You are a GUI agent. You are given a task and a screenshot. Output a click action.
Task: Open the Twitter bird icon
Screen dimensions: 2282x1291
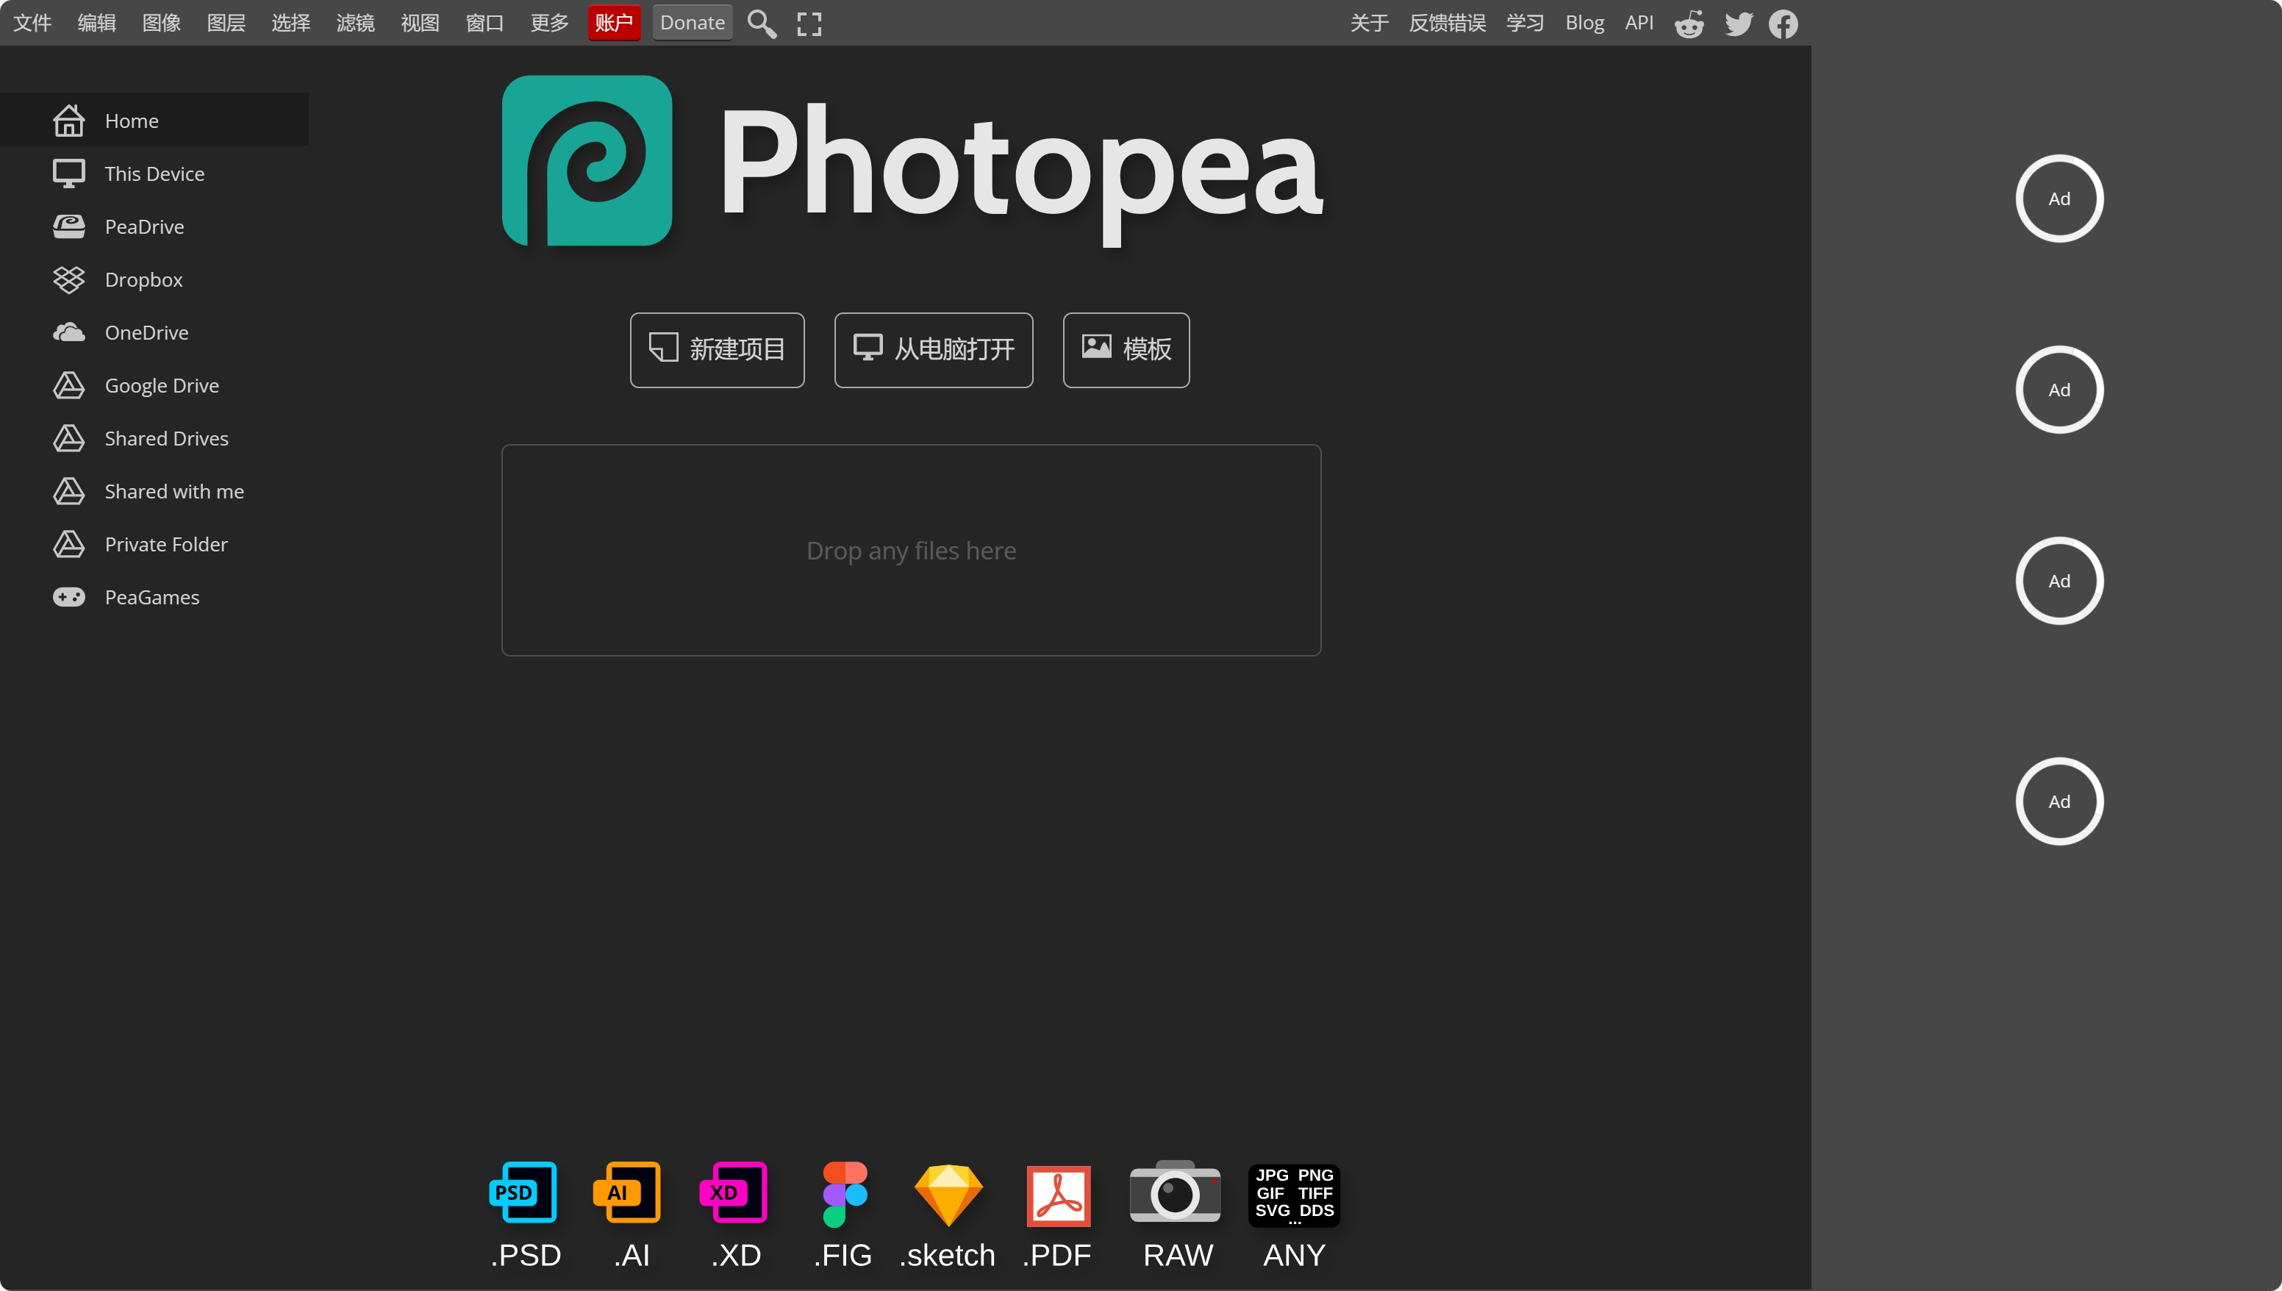click(1739, 24)
